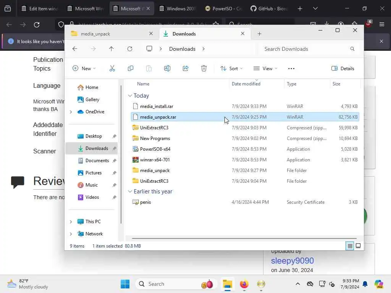Click the Share icon in Explorer toolbar
391x293 pixels.
click(186, 69)
